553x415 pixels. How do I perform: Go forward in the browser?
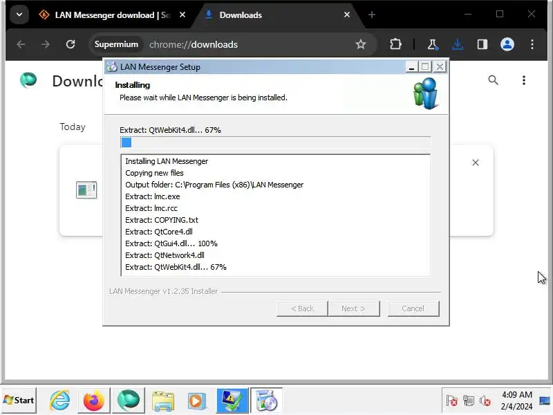coord(46,44)
